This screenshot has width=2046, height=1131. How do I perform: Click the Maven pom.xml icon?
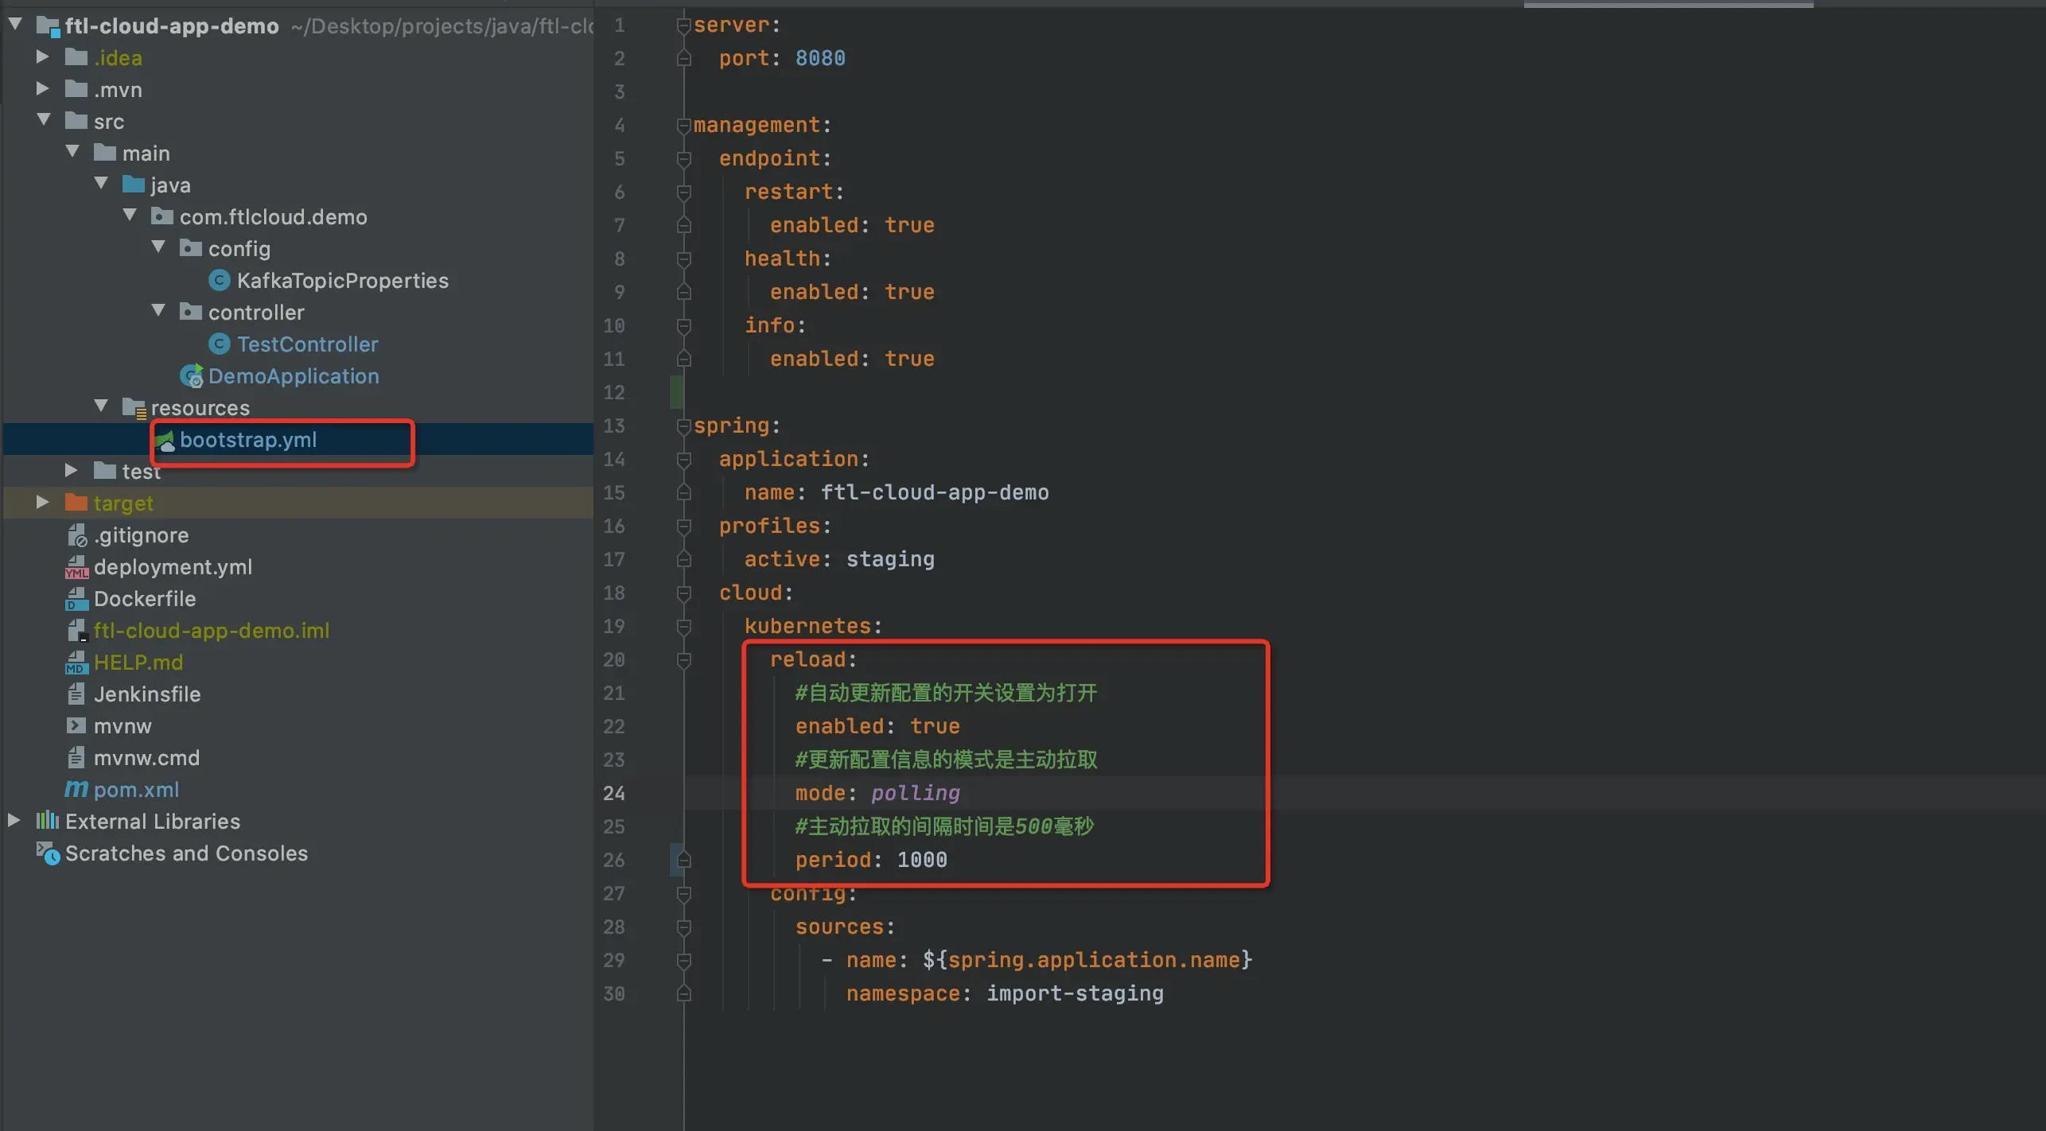pos(76,789)
